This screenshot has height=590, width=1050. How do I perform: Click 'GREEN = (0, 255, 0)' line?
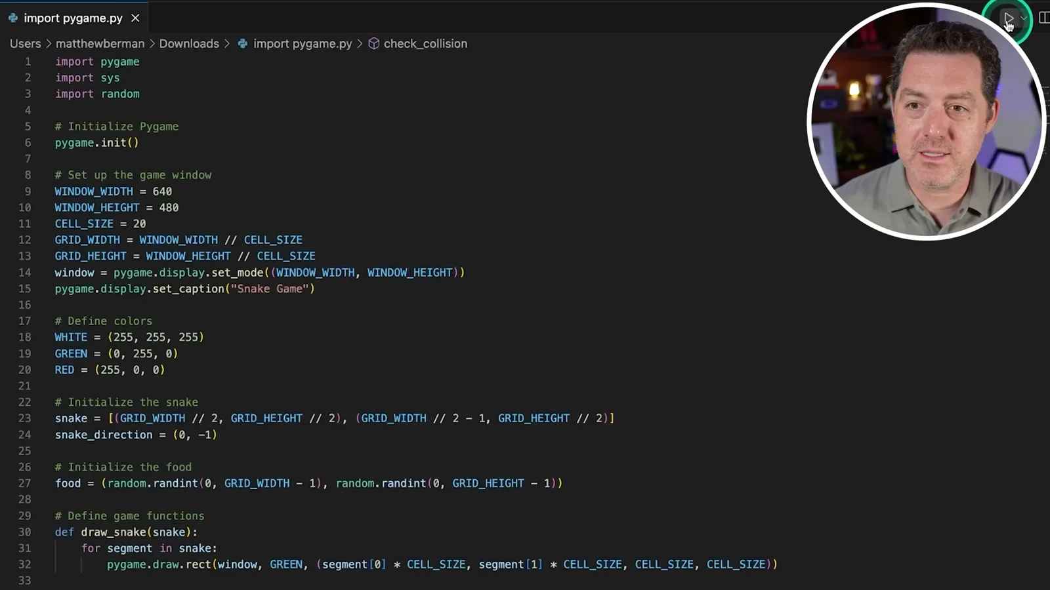coord(116,354)
